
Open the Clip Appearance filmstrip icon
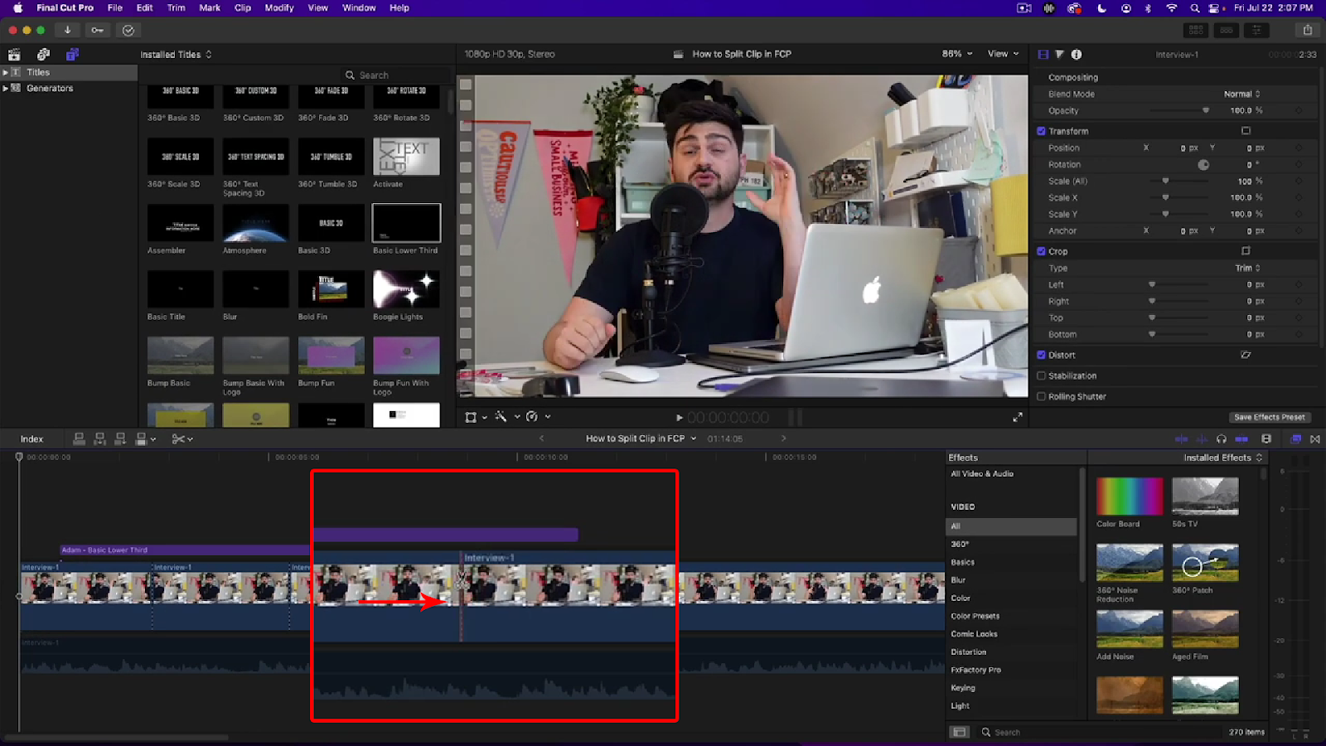click(1266, 439)
